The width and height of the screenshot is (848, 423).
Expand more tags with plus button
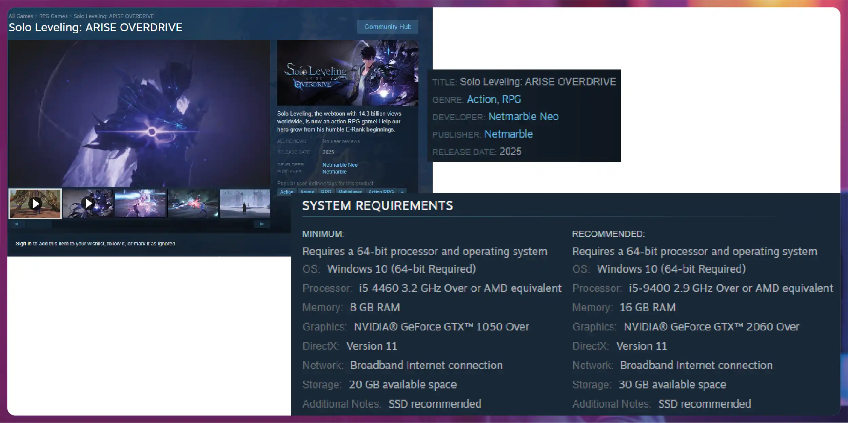[402, 192]
